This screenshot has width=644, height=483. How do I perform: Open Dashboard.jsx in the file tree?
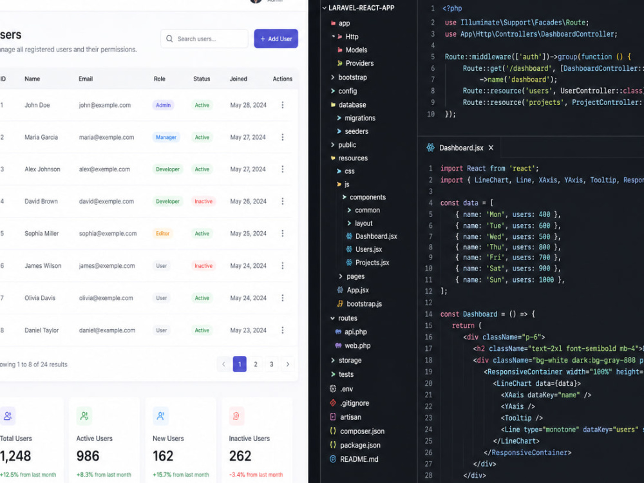pyautogui.click(x=372, y=236)
